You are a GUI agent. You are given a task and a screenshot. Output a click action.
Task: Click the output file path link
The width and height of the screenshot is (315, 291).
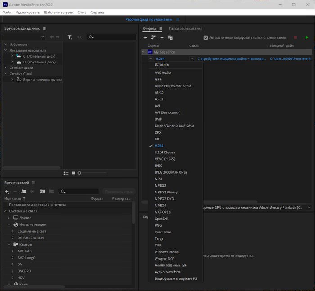pyautogui.click(x=291, y=58)
